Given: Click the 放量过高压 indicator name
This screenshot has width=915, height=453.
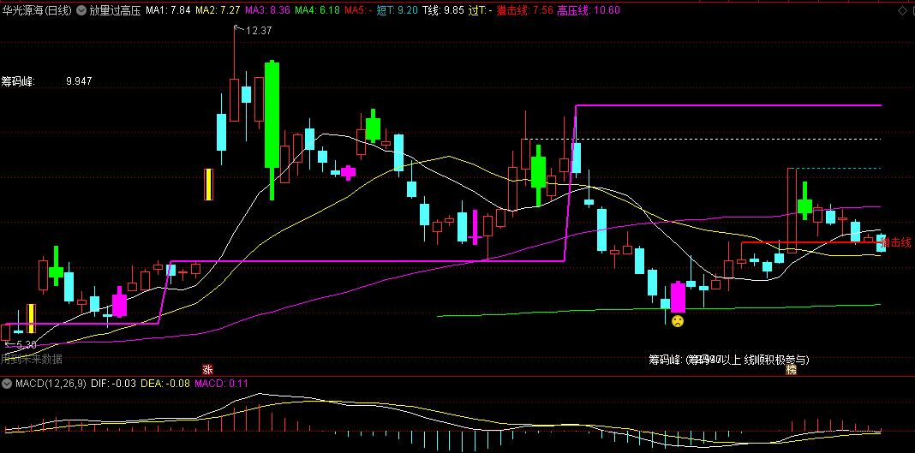Looking at the screenshot, I should coord(115,10).
